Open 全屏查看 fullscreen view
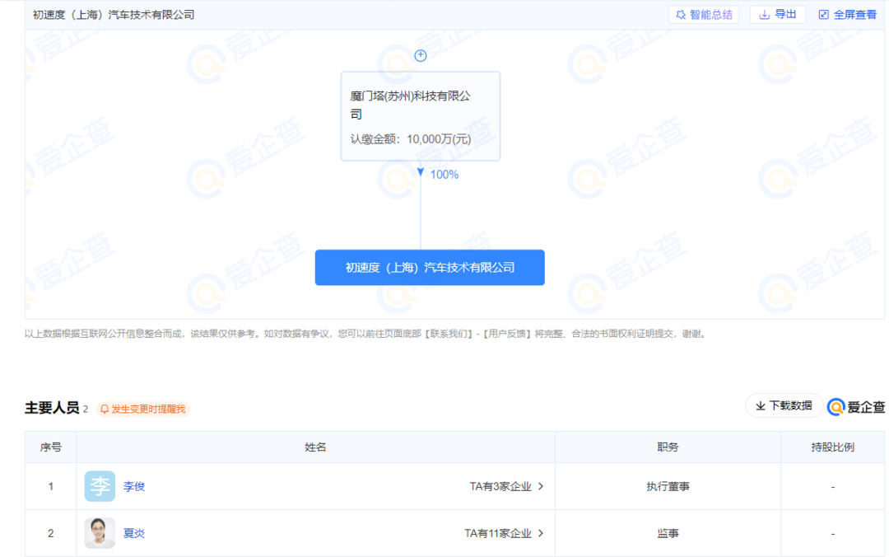The image size is (889, 557). (x=848, y=15)
